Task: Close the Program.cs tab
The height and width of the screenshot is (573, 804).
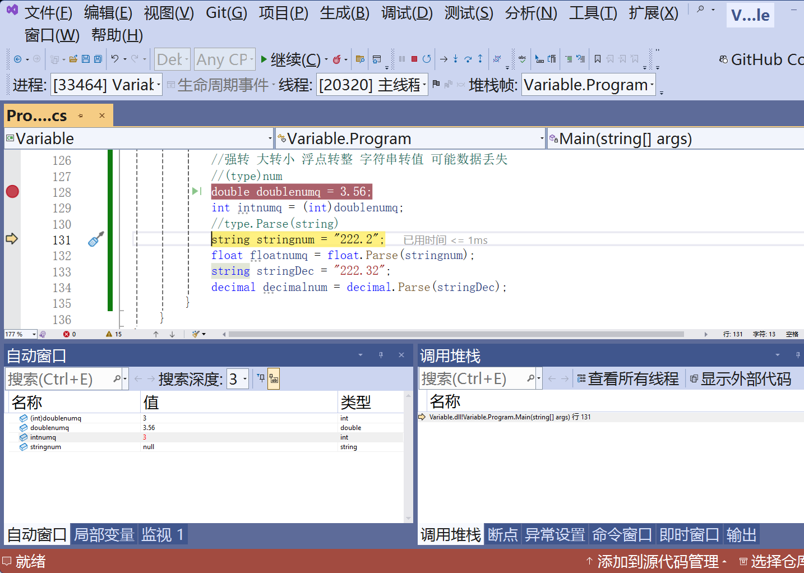Action: pyautogui.click(x=102, y=115)
